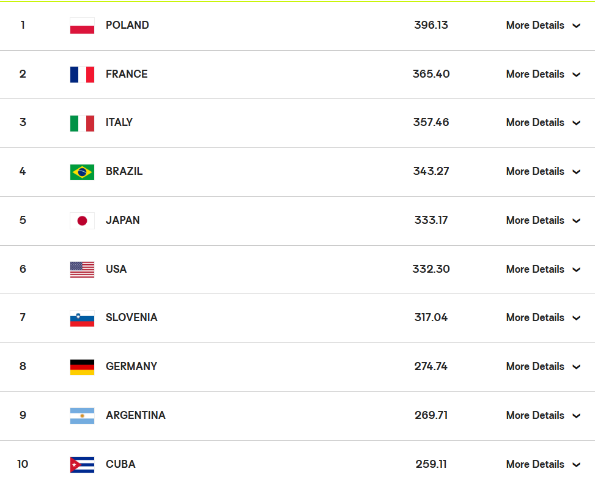The image size is (595, 488).
Task: Click the Cuba flag icon
Action: pyautogui.click(x=82, y=465)
